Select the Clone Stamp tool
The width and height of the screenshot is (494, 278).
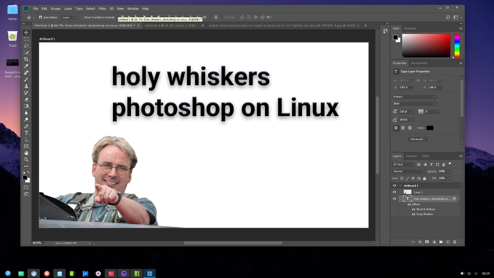[27, 86]
